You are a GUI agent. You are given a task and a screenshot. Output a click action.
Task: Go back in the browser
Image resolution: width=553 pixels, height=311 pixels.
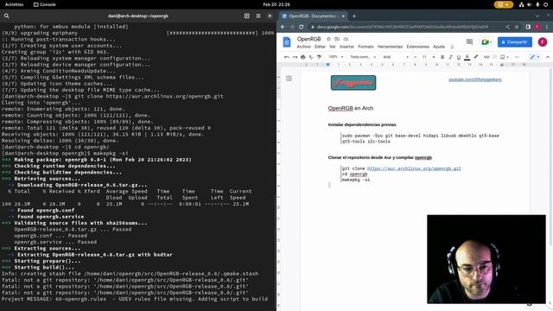coord(283,27)
